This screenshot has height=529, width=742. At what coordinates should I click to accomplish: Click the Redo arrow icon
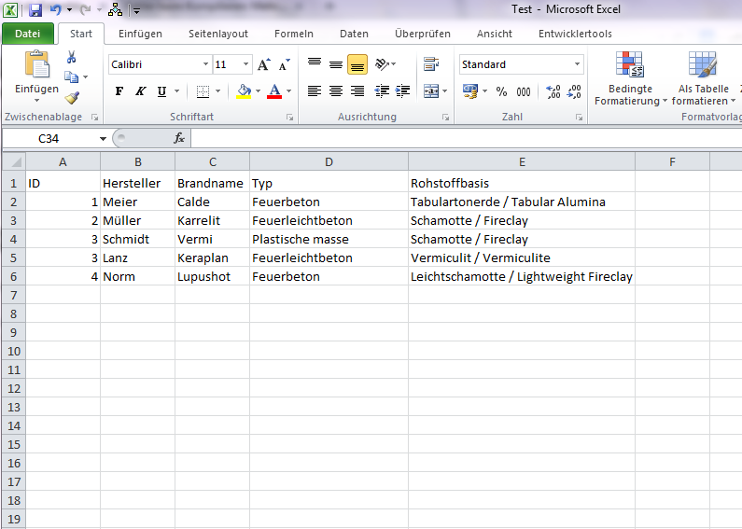point(85,10)
